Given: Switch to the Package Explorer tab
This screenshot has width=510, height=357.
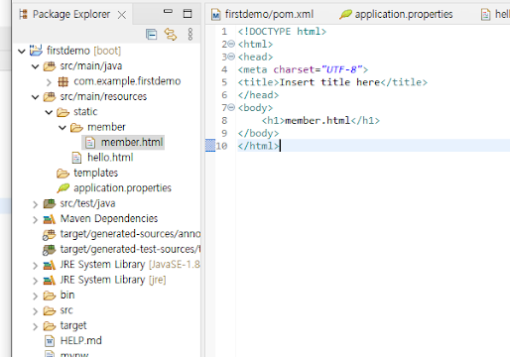Looking at the screenshot, I should tap(71, 14).
